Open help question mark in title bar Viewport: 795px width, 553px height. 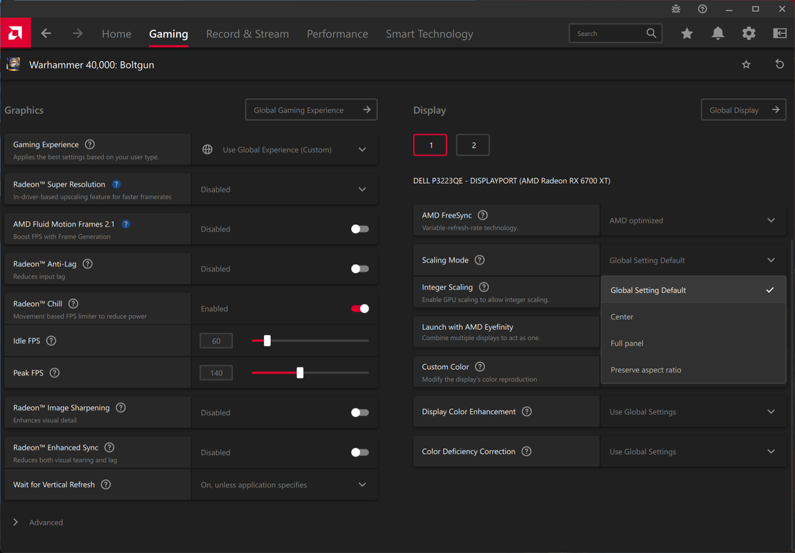coord(702,9)
